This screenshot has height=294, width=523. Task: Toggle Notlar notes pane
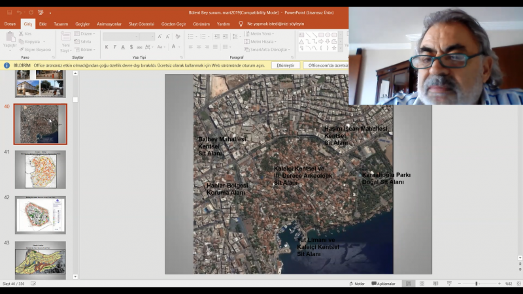coord(357,284)
